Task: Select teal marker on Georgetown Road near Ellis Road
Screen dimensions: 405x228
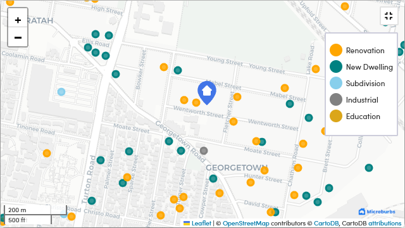Action: point(116,74)
